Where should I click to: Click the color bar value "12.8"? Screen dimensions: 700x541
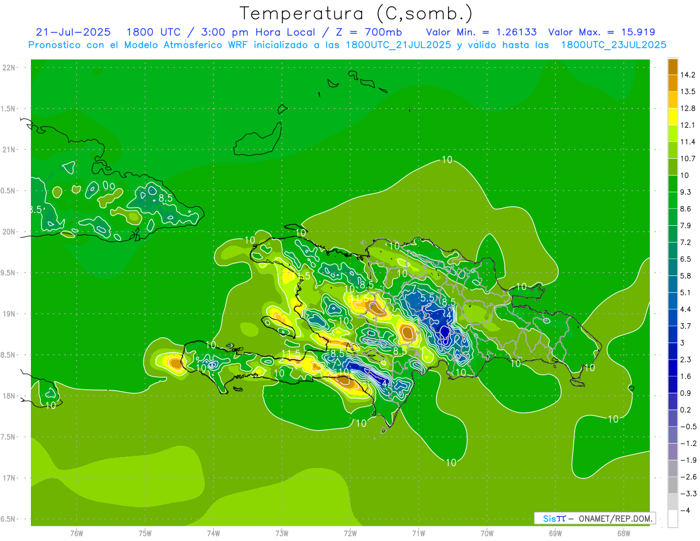687,109
